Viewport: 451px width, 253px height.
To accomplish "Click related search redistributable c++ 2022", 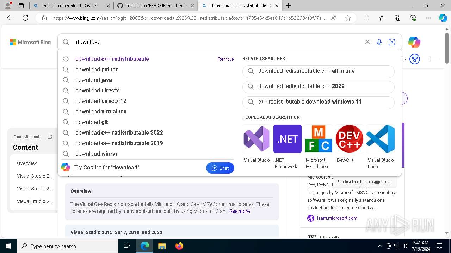I will pyautogui.click(x=319, y=86).
